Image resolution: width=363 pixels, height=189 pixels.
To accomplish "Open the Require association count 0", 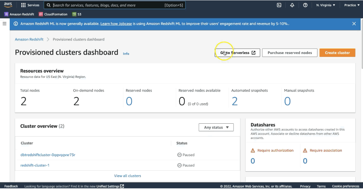I will point(305,161).
